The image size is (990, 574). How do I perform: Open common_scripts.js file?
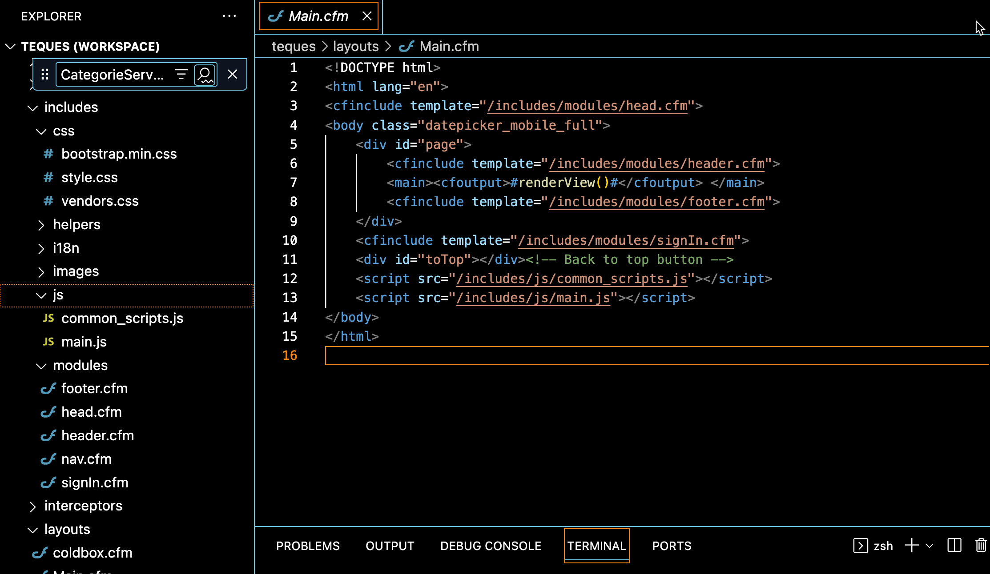point(122,319)
